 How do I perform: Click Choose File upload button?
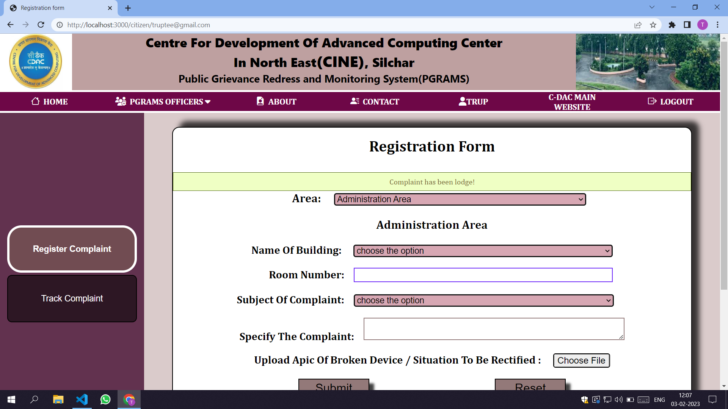tap(581, 361)
